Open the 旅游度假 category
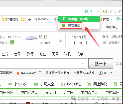This screenshot has height=104, width=123. [74, 84]
